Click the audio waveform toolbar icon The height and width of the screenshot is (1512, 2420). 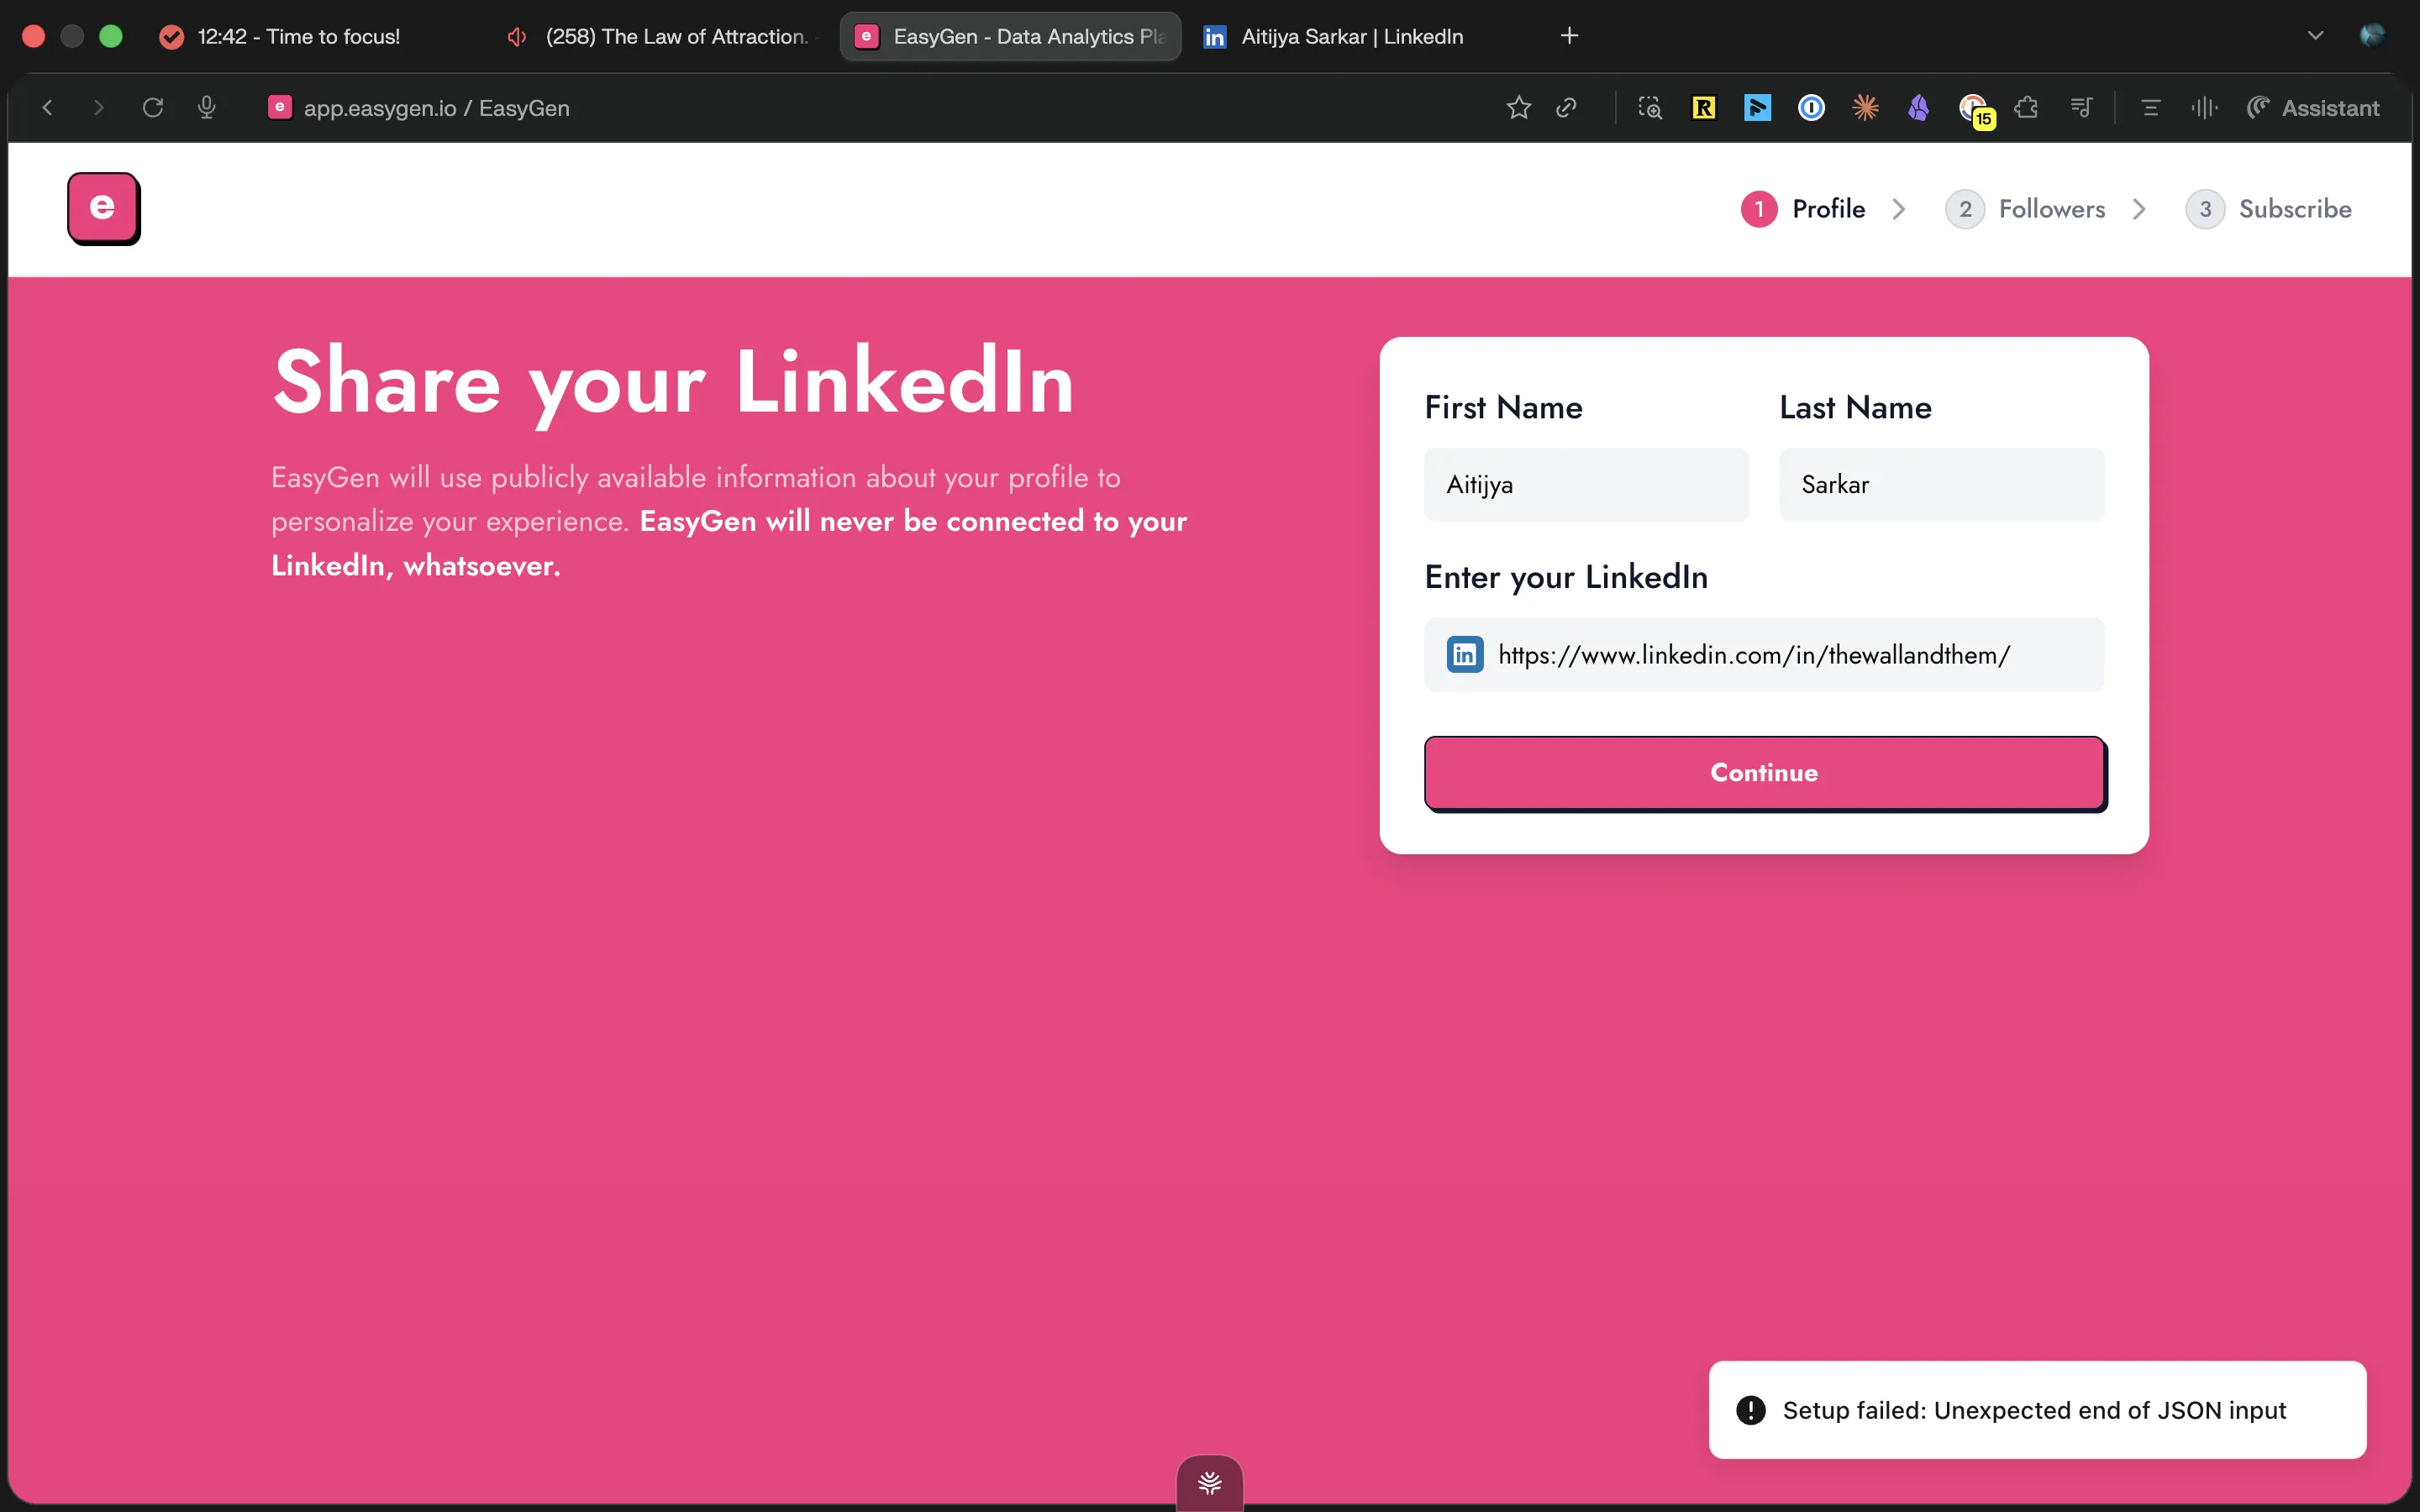pyautogui.click(x=2204, y=107)
